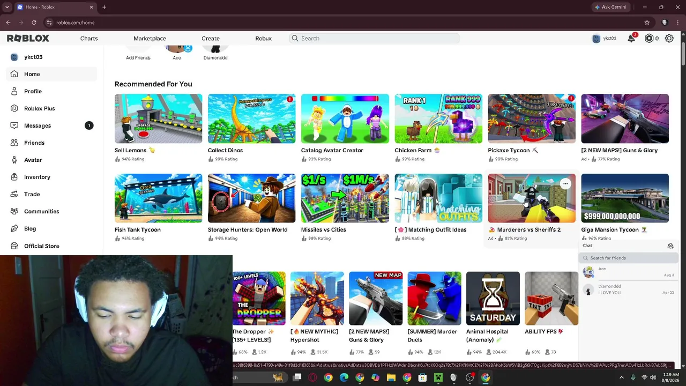
Task: Open a new browser tab
Action: [104, 7]
